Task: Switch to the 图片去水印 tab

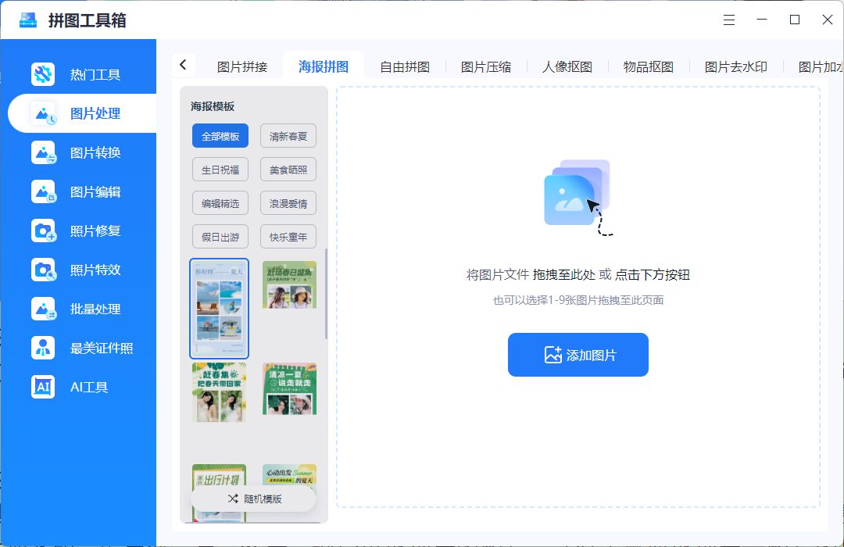Action: pos(736,66)
